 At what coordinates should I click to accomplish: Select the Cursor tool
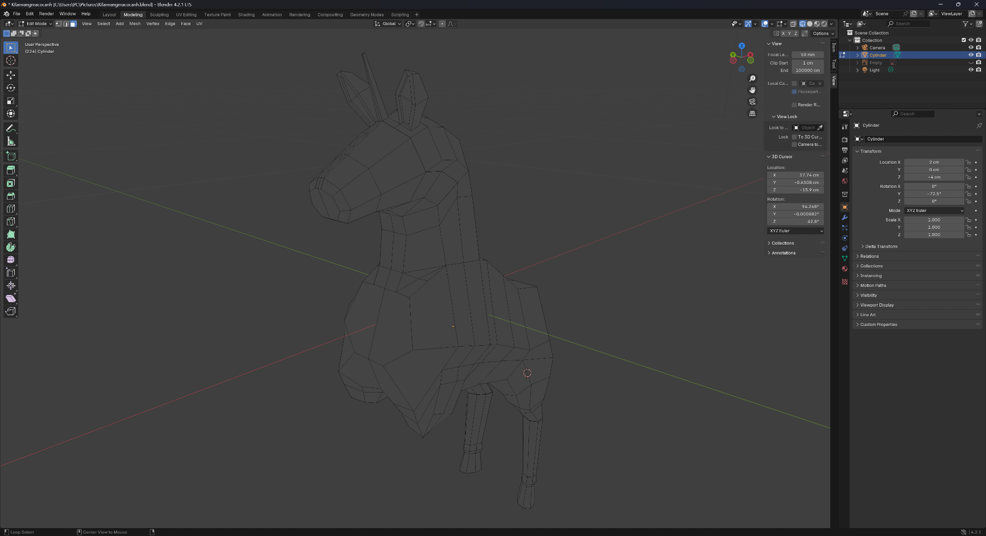[x=10, y=61]
